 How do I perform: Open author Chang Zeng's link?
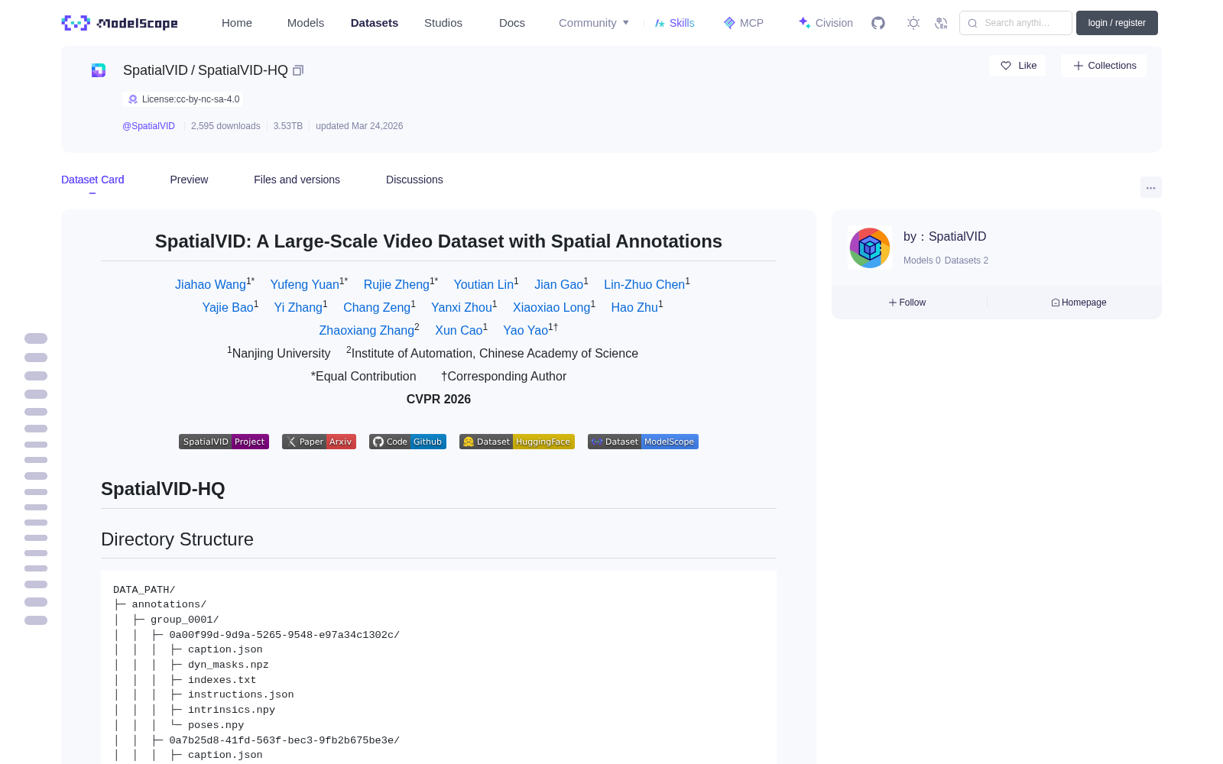[x=377, y=308]
